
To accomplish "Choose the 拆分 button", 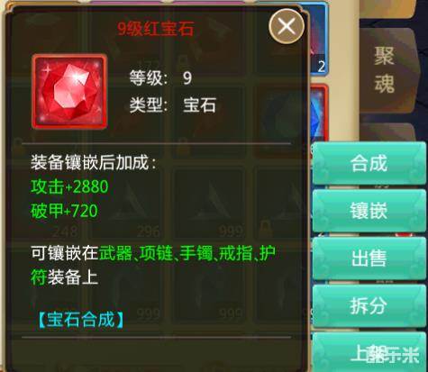I will (x=369, y=305).
